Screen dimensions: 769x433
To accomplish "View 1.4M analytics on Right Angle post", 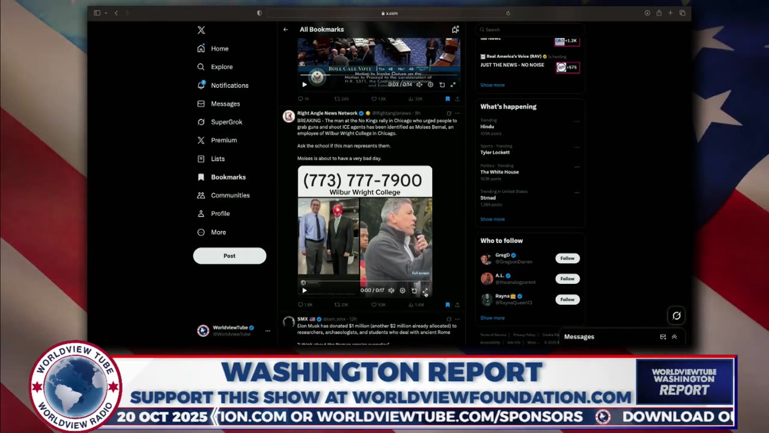I will point(416,305).
